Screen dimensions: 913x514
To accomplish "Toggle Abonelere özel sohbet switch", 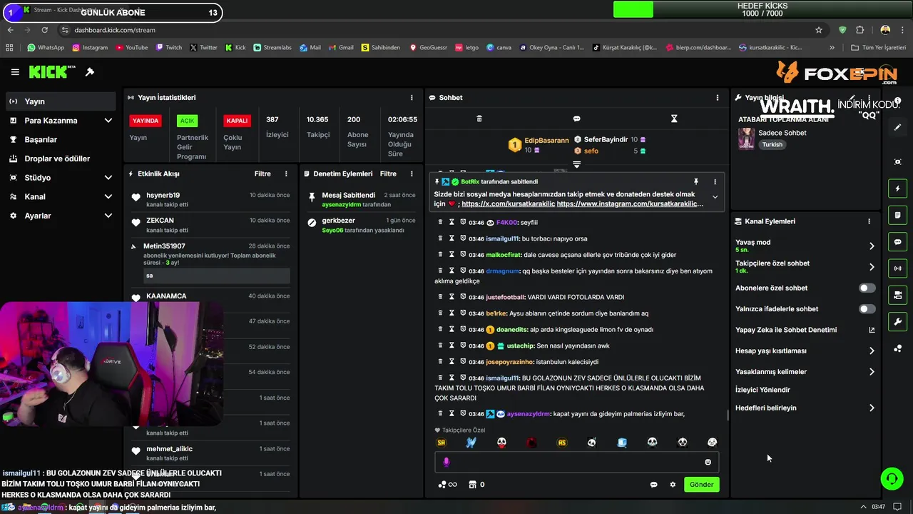I will pos(867,288).
